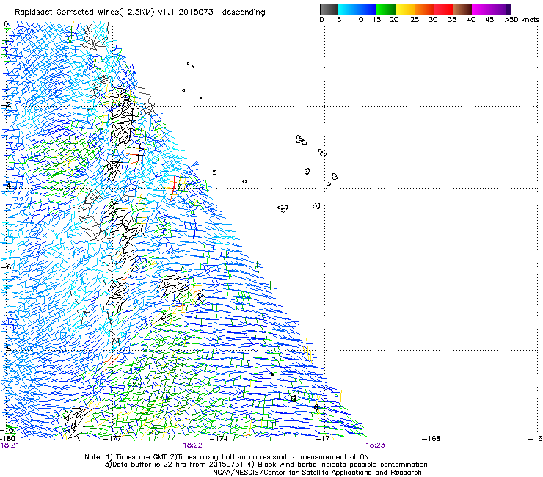This screenshot has width=543, height=477.
Task: Click the '-6' latitude axis label
Action: coord(7,266)
